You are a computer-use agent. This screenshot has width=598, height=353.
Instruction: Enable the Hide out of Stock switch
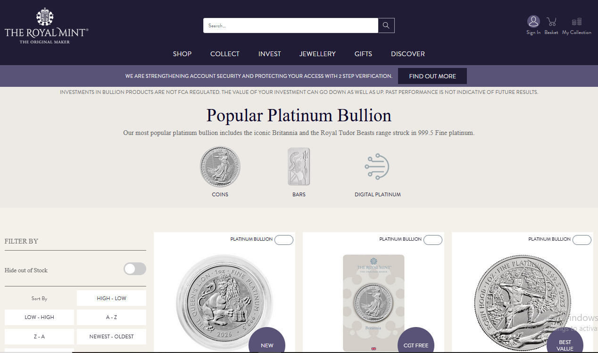click(134, 269)
